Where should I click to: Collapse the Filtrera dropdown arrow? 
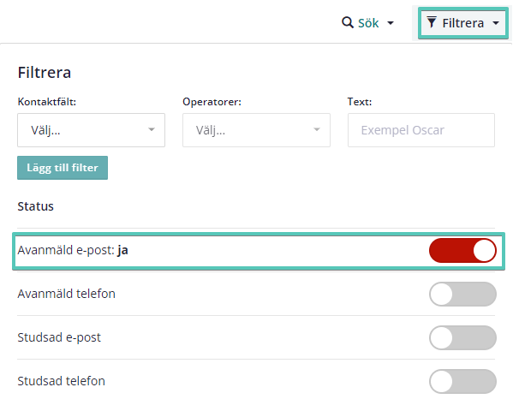pyautogui.click(x=496, y=23)
